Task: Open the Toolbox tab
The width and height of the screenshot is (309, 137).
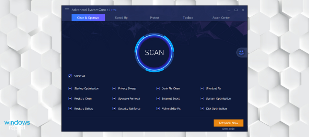Action: (x=188, y=18)
